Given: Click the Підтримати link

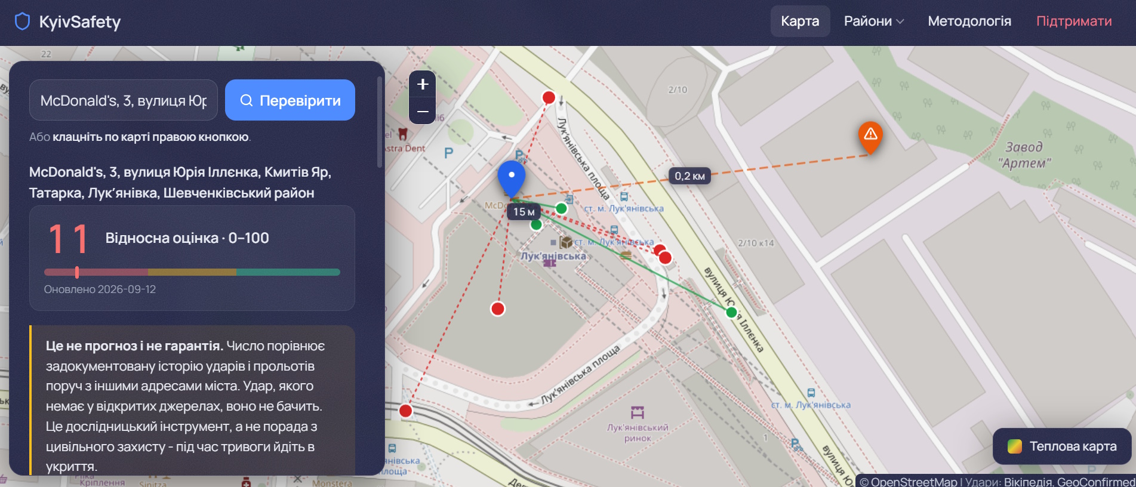Looking at the screenshot, I should point(1074,21).
